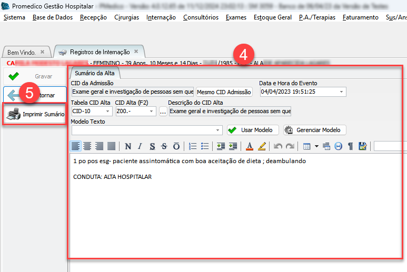Toggle italic text formatting
This screenshot has width=407, height=272.
[x=140, y=146]
